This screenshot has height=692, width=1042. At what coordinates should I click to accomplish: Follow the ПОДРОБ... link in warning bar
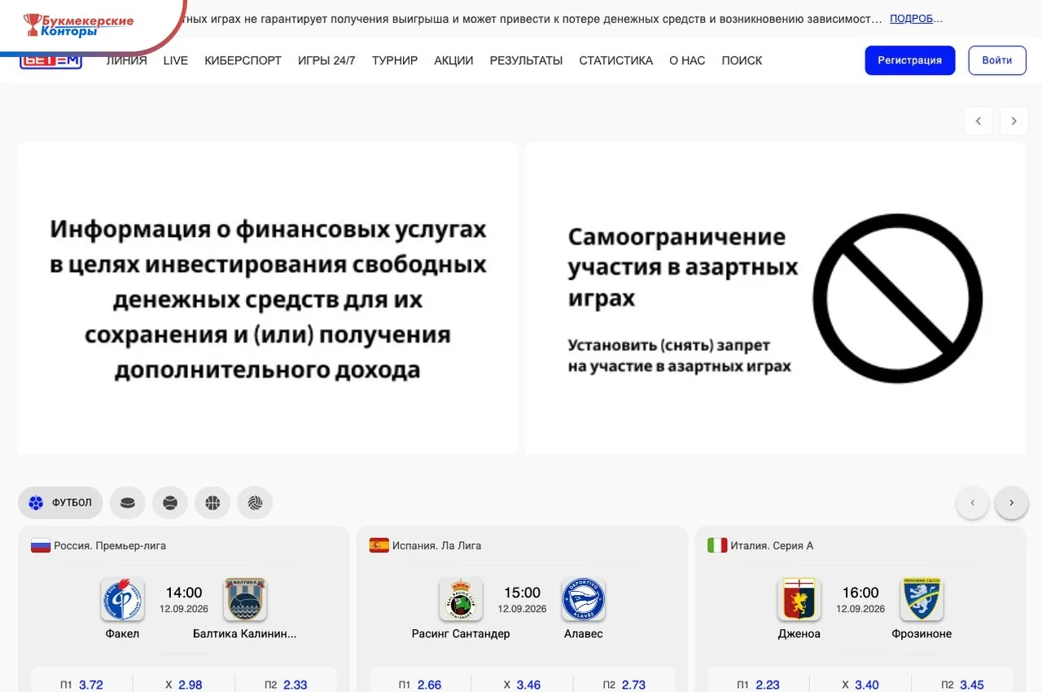pos(916,18)
